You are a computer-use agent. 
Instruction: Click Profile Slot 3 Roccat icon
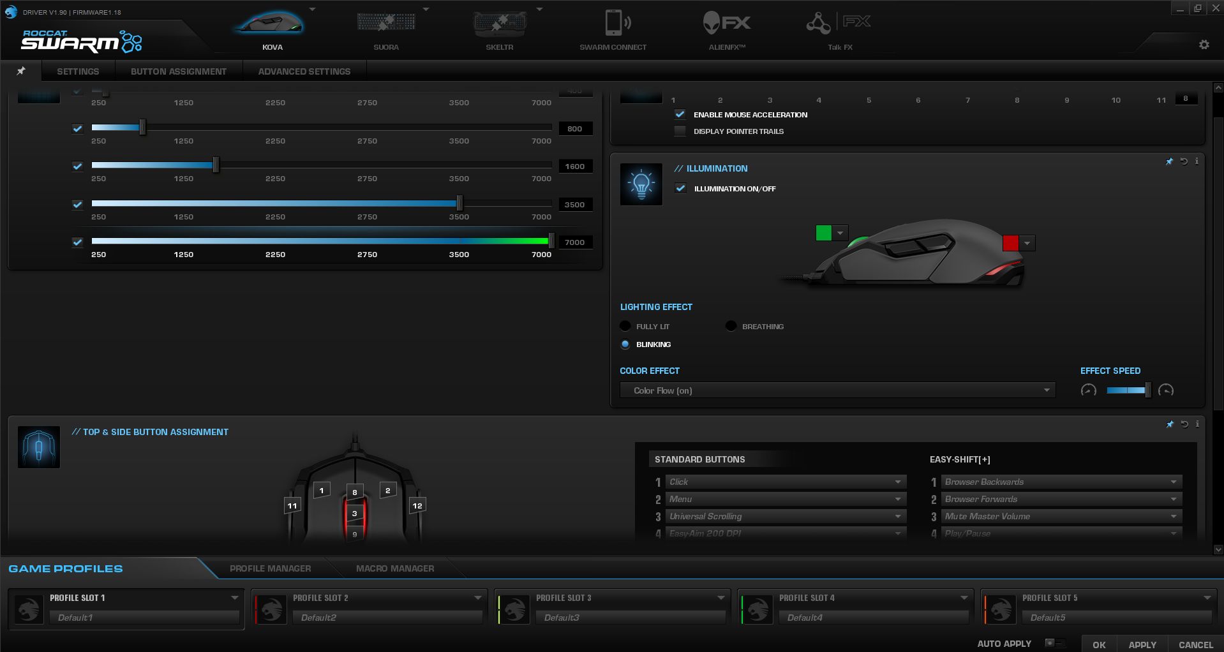pos(514,609)
